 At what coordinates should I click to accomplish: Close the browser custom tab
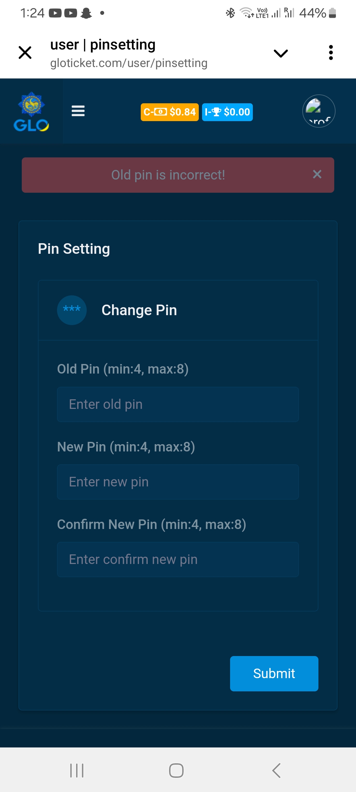point(25,53)
